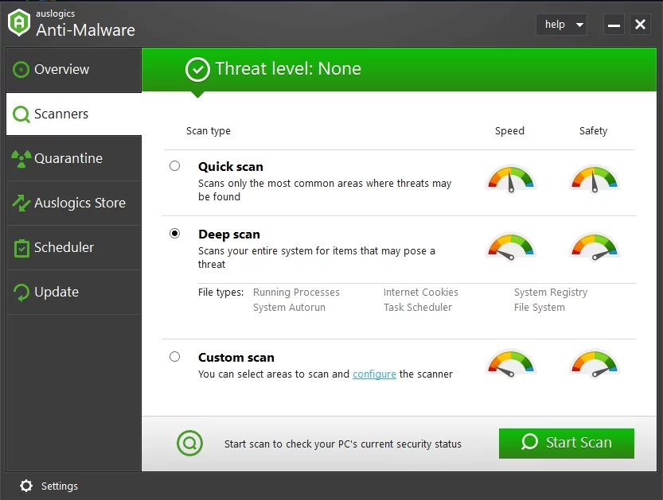This screenshot has height=500, width=663.
Task: Click the Scheduler clipboard icon
Action: (x=21, y=248)
